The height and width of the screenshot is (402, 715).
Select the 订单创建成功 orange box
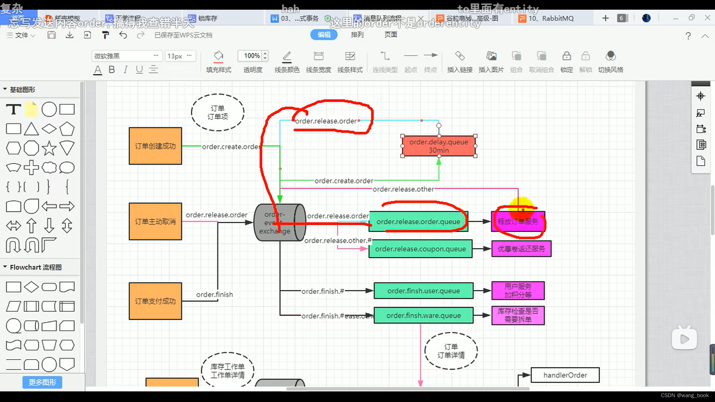pyautogui.click(x=155, y=146)
